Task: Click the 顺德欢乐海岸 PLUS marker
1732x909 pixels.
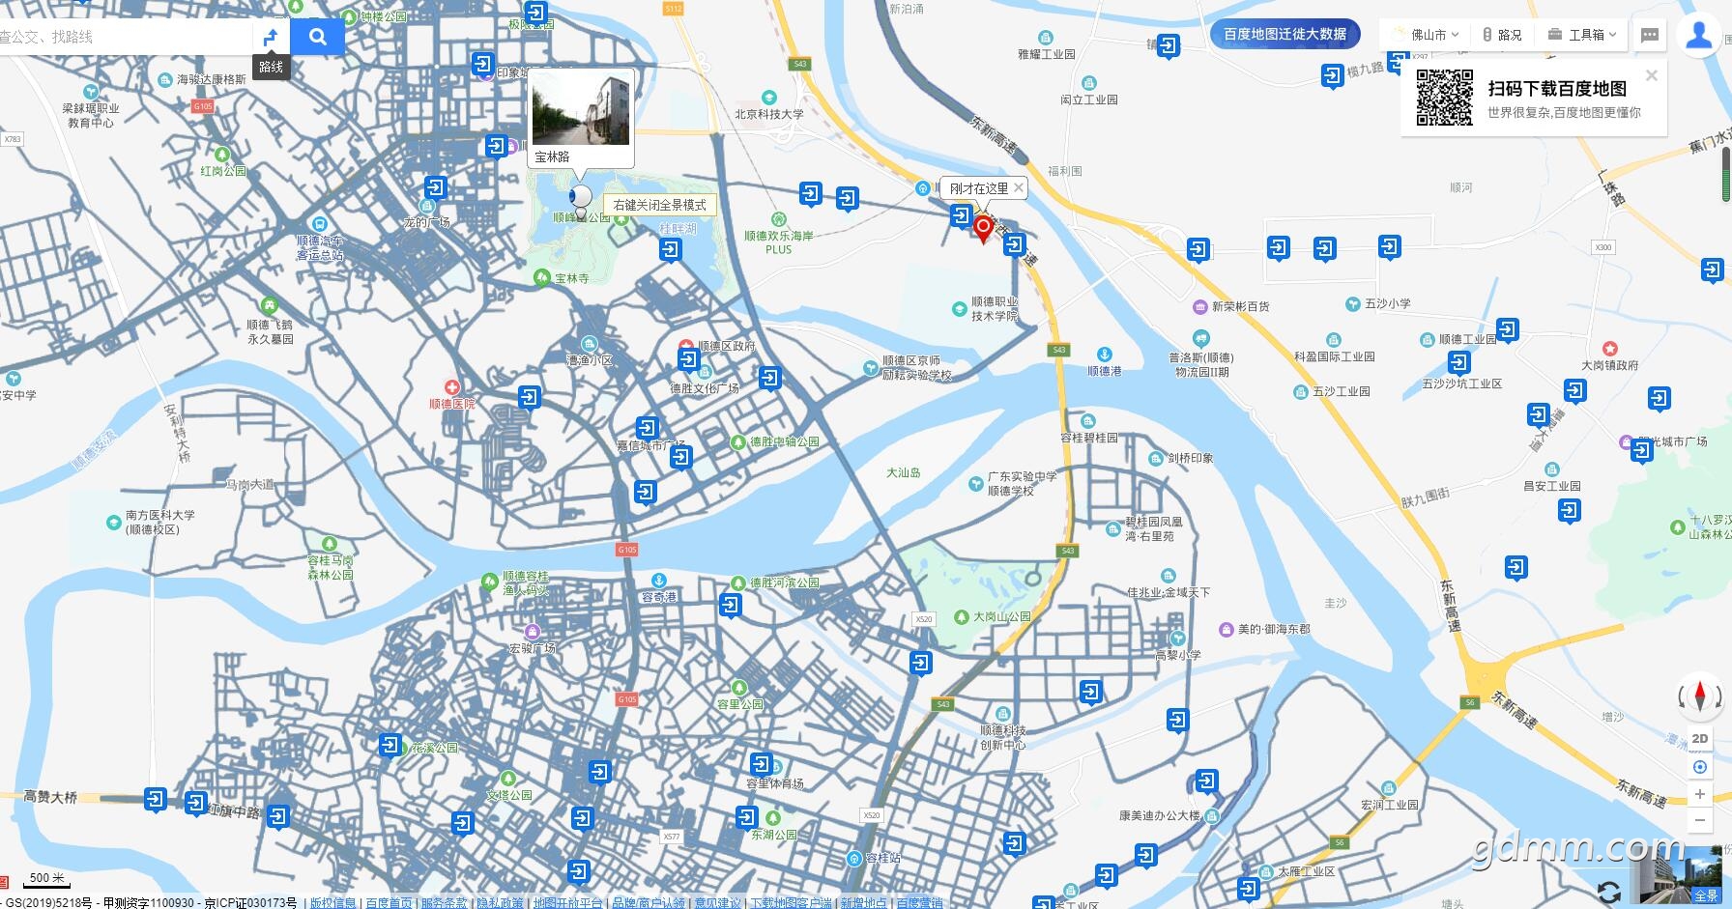Action: pyautogui.click(x=778, y=220)
